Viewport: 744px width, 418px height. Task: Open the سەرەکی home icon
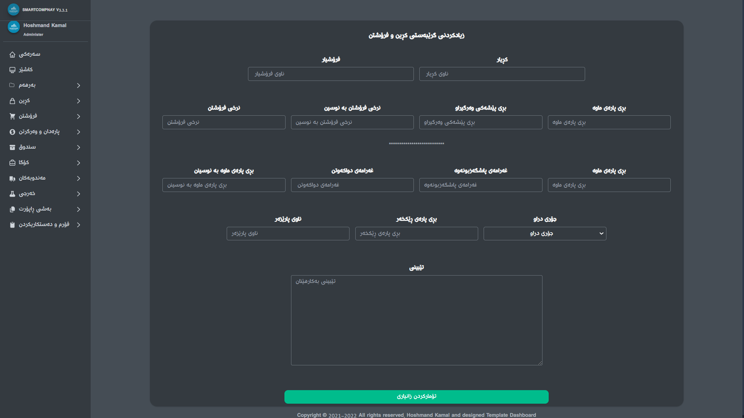12,55
